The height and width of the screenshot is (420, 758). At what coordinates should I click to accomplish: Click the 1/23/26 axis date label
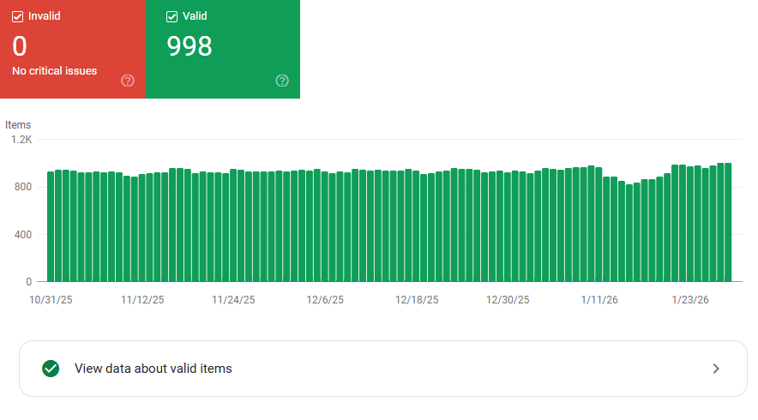(x=690, y=300)
